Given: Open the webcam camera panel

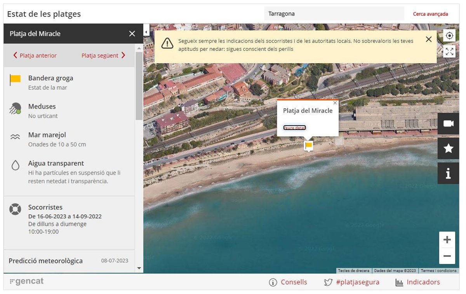Looking at the screenshot, I should [x=448, y=124].
